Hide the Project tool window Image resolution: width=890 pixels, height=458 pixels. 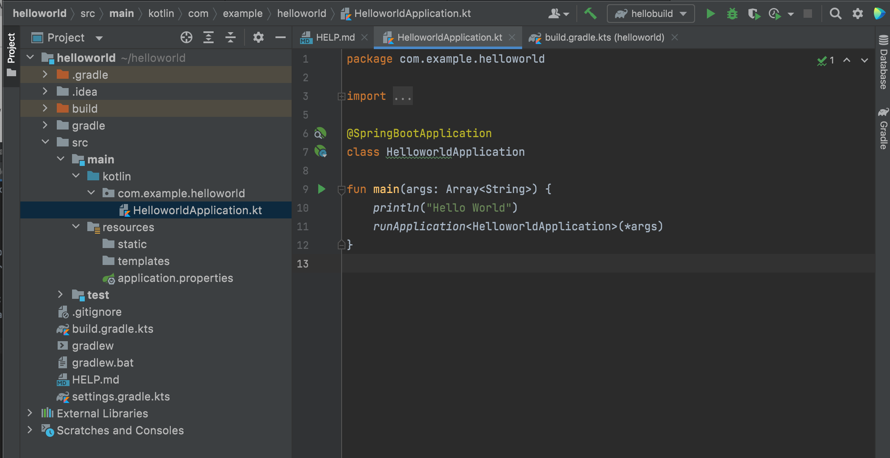tap(280, 38)
